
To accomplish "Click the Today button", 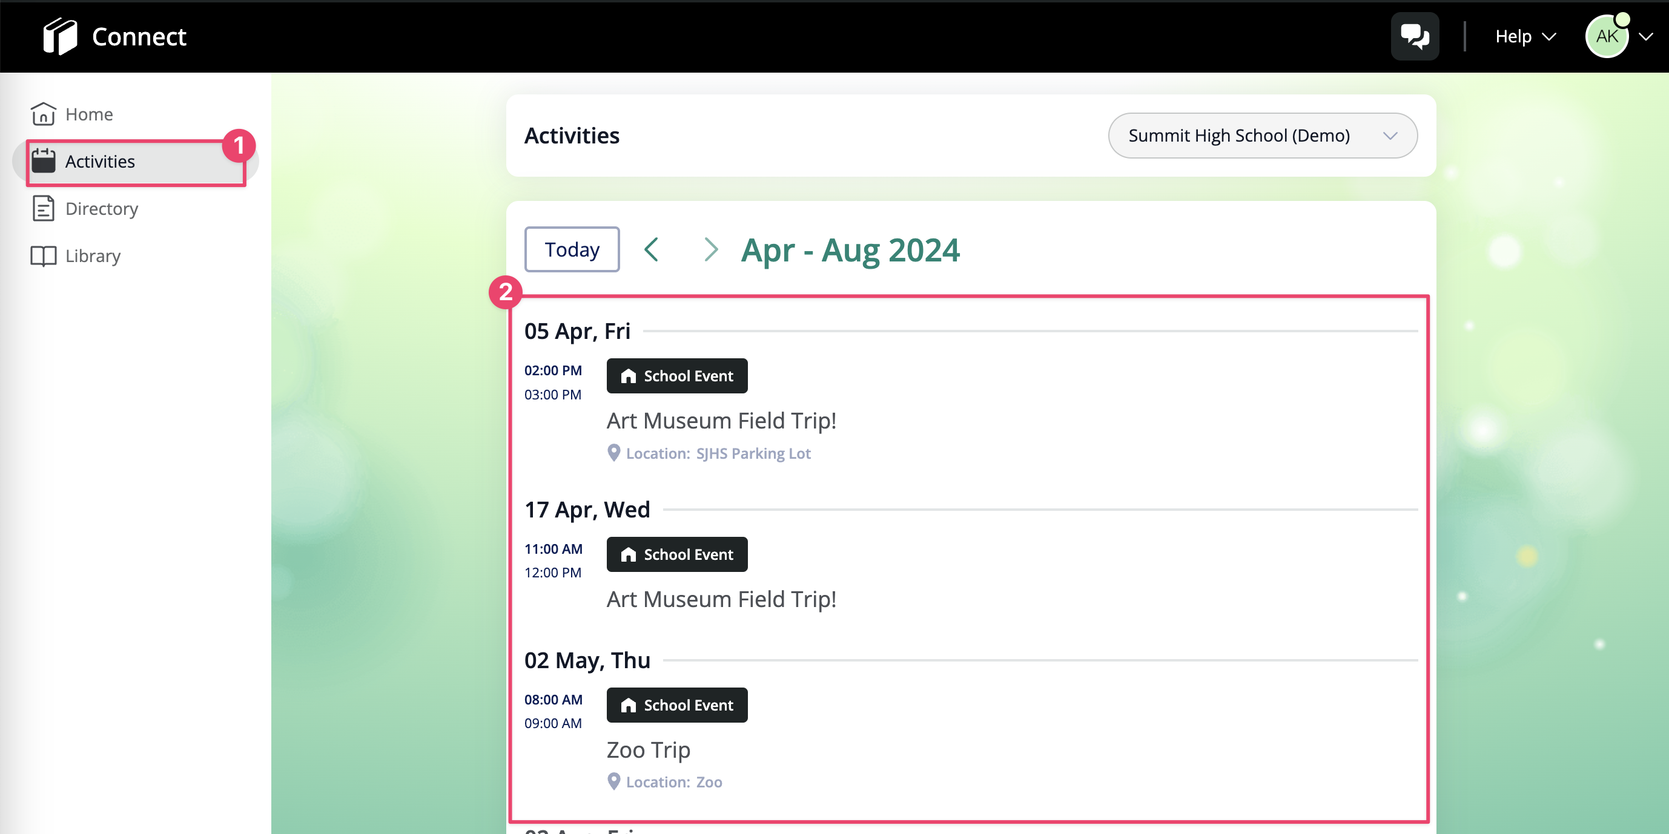I will click(x=572, y=249).
